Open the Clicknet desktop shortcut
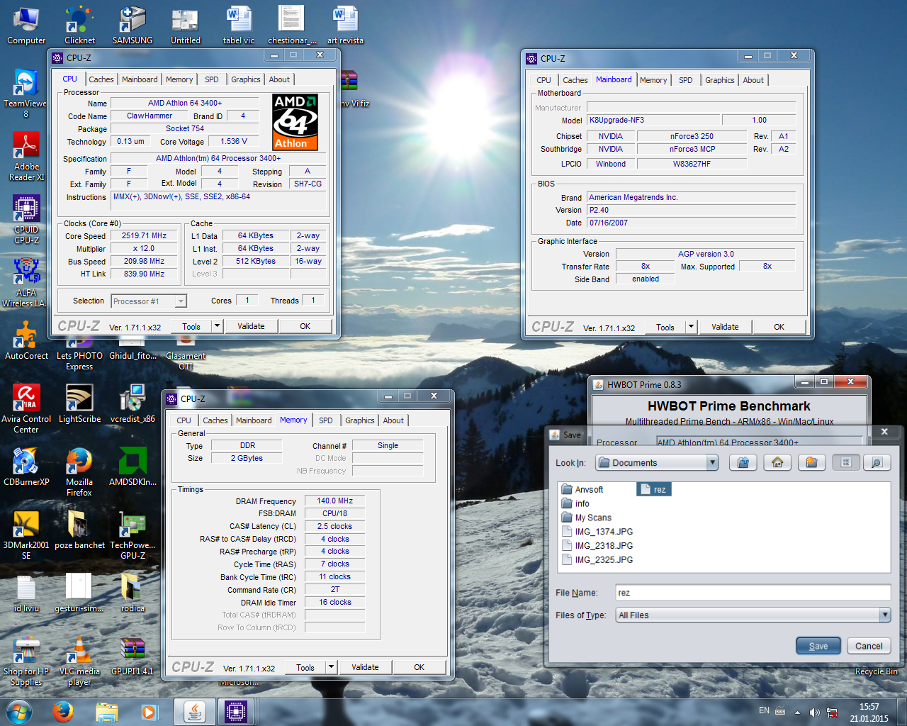Screen dimensions: 907x726 [79, 26]
